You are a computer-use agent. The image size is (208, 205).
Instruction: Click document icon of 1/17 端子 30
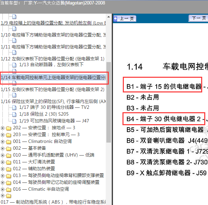(x=14, y=107)
